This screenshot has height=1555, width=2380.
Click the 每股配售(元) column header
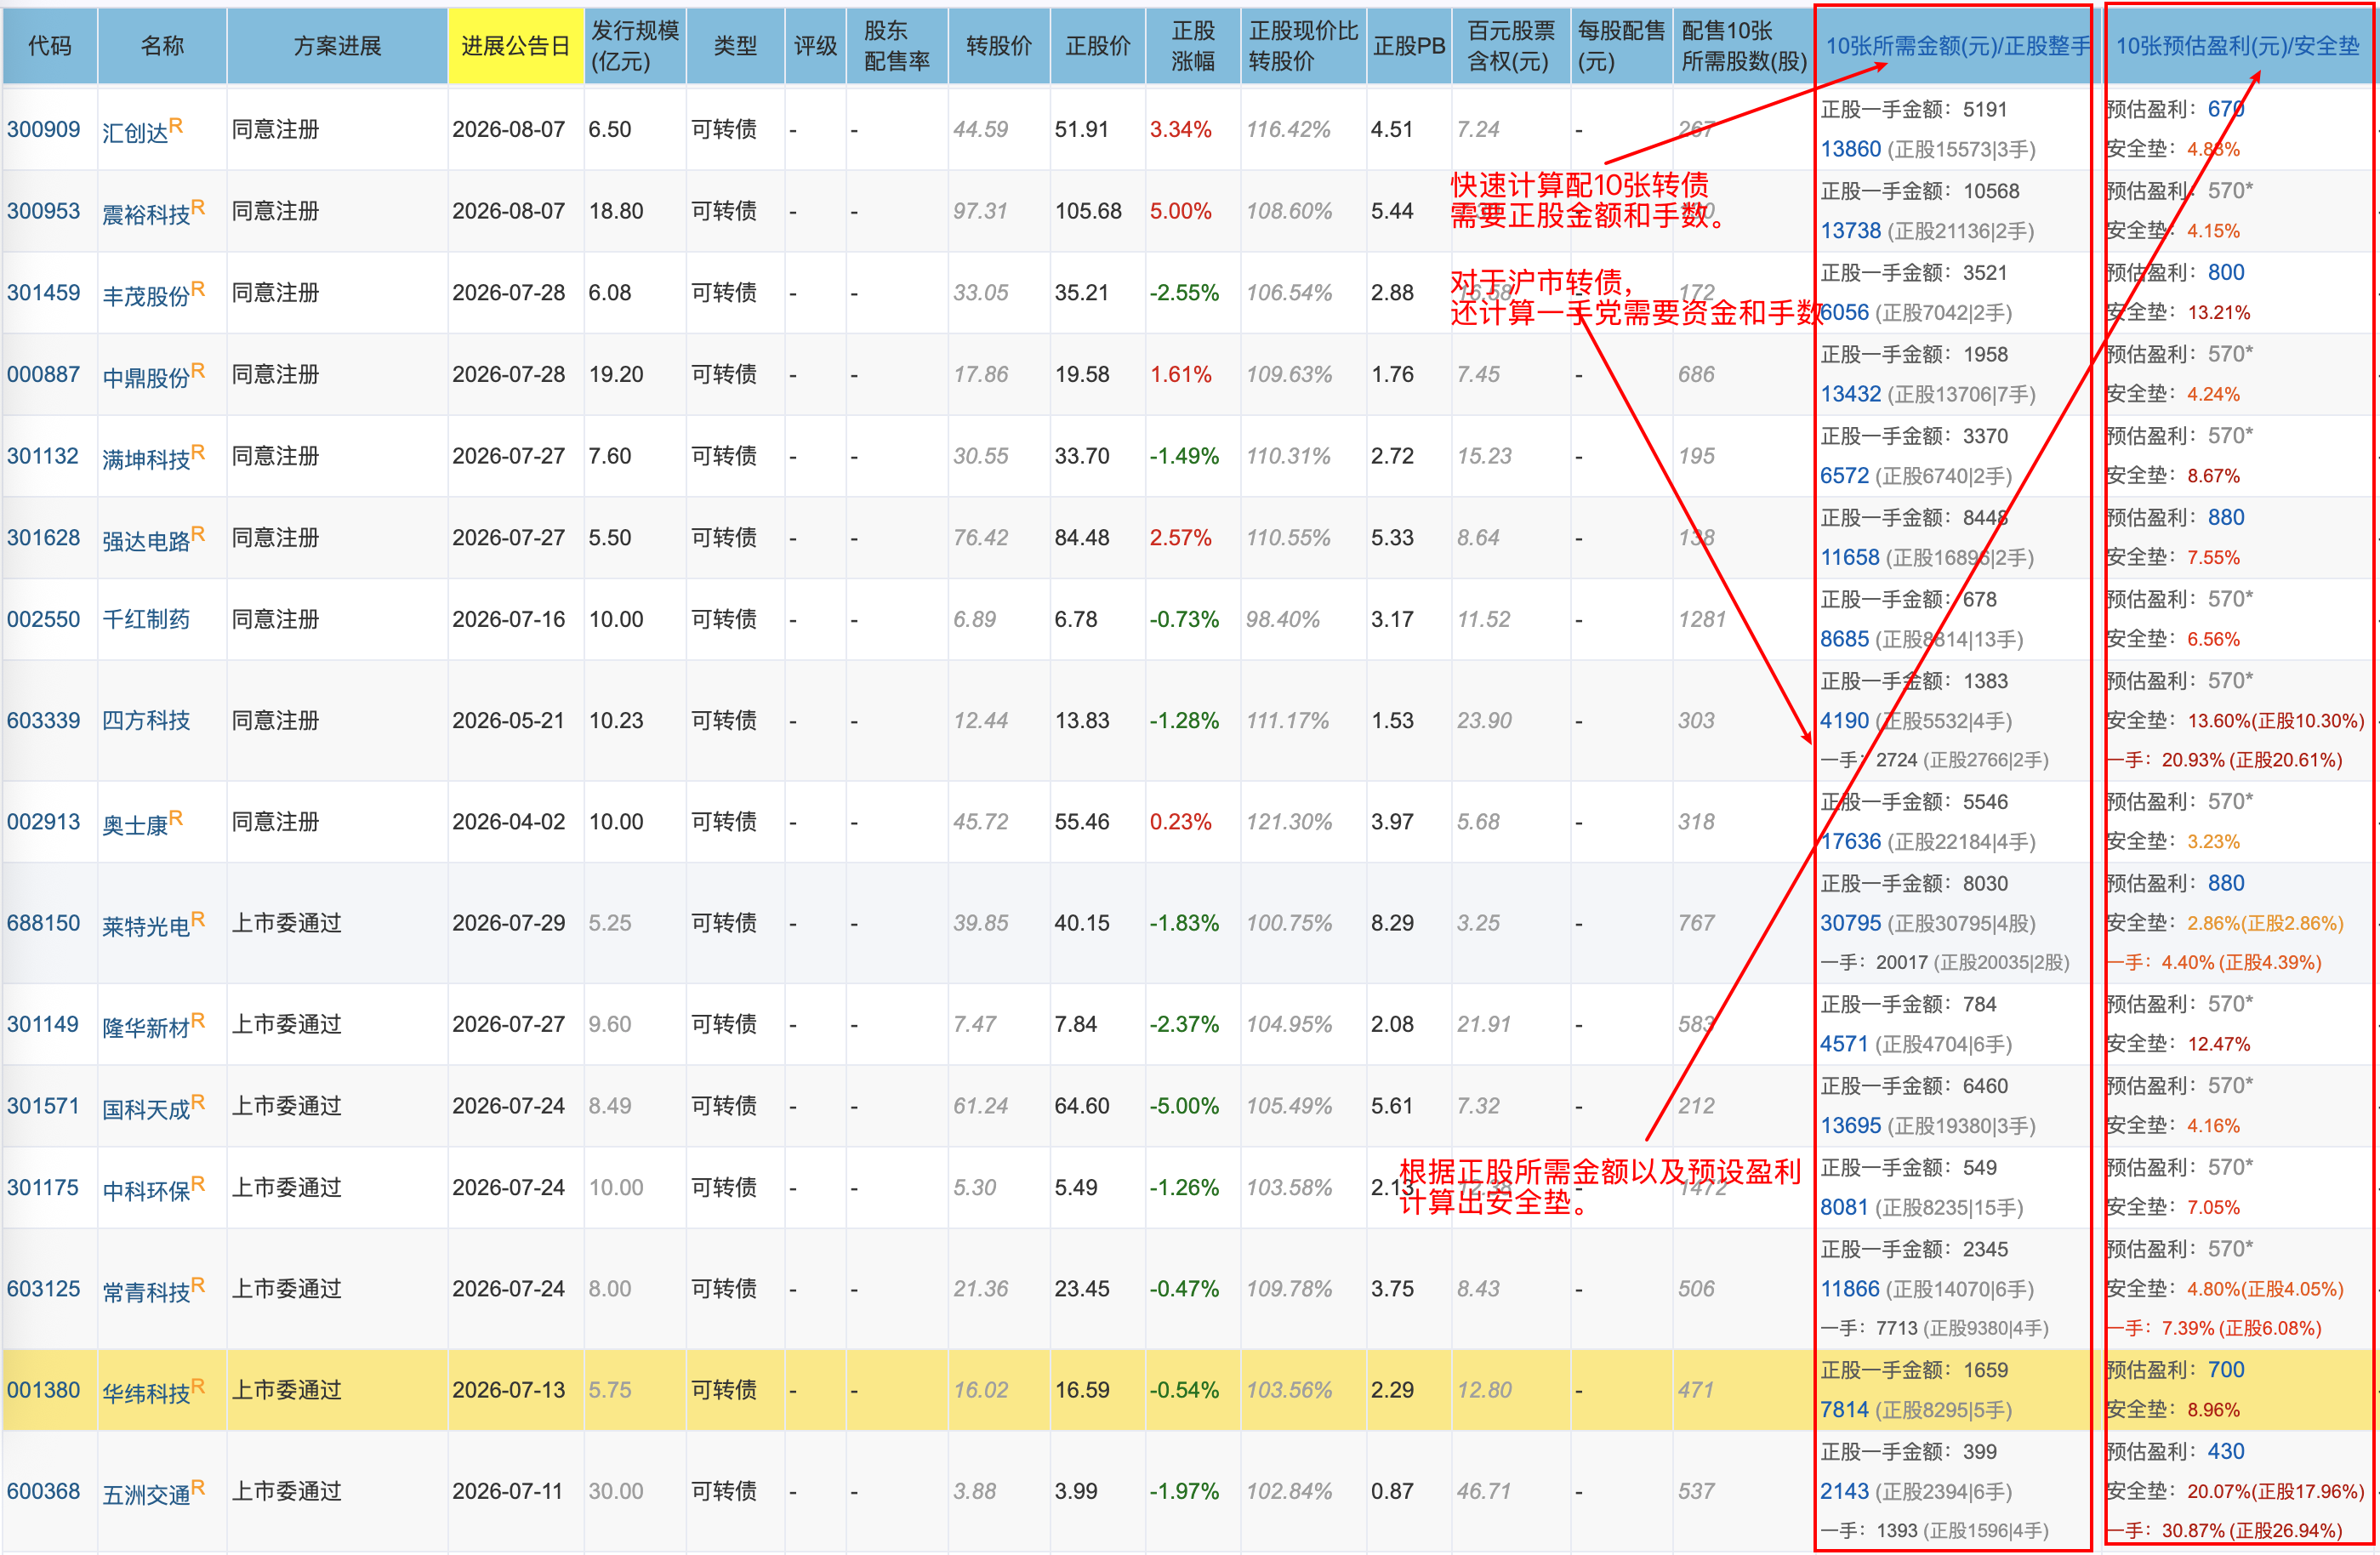pyautogui.click(x=1621, y=46)
